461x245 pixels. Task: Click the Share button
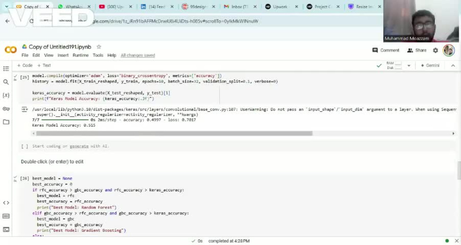[x=417, y=50]
